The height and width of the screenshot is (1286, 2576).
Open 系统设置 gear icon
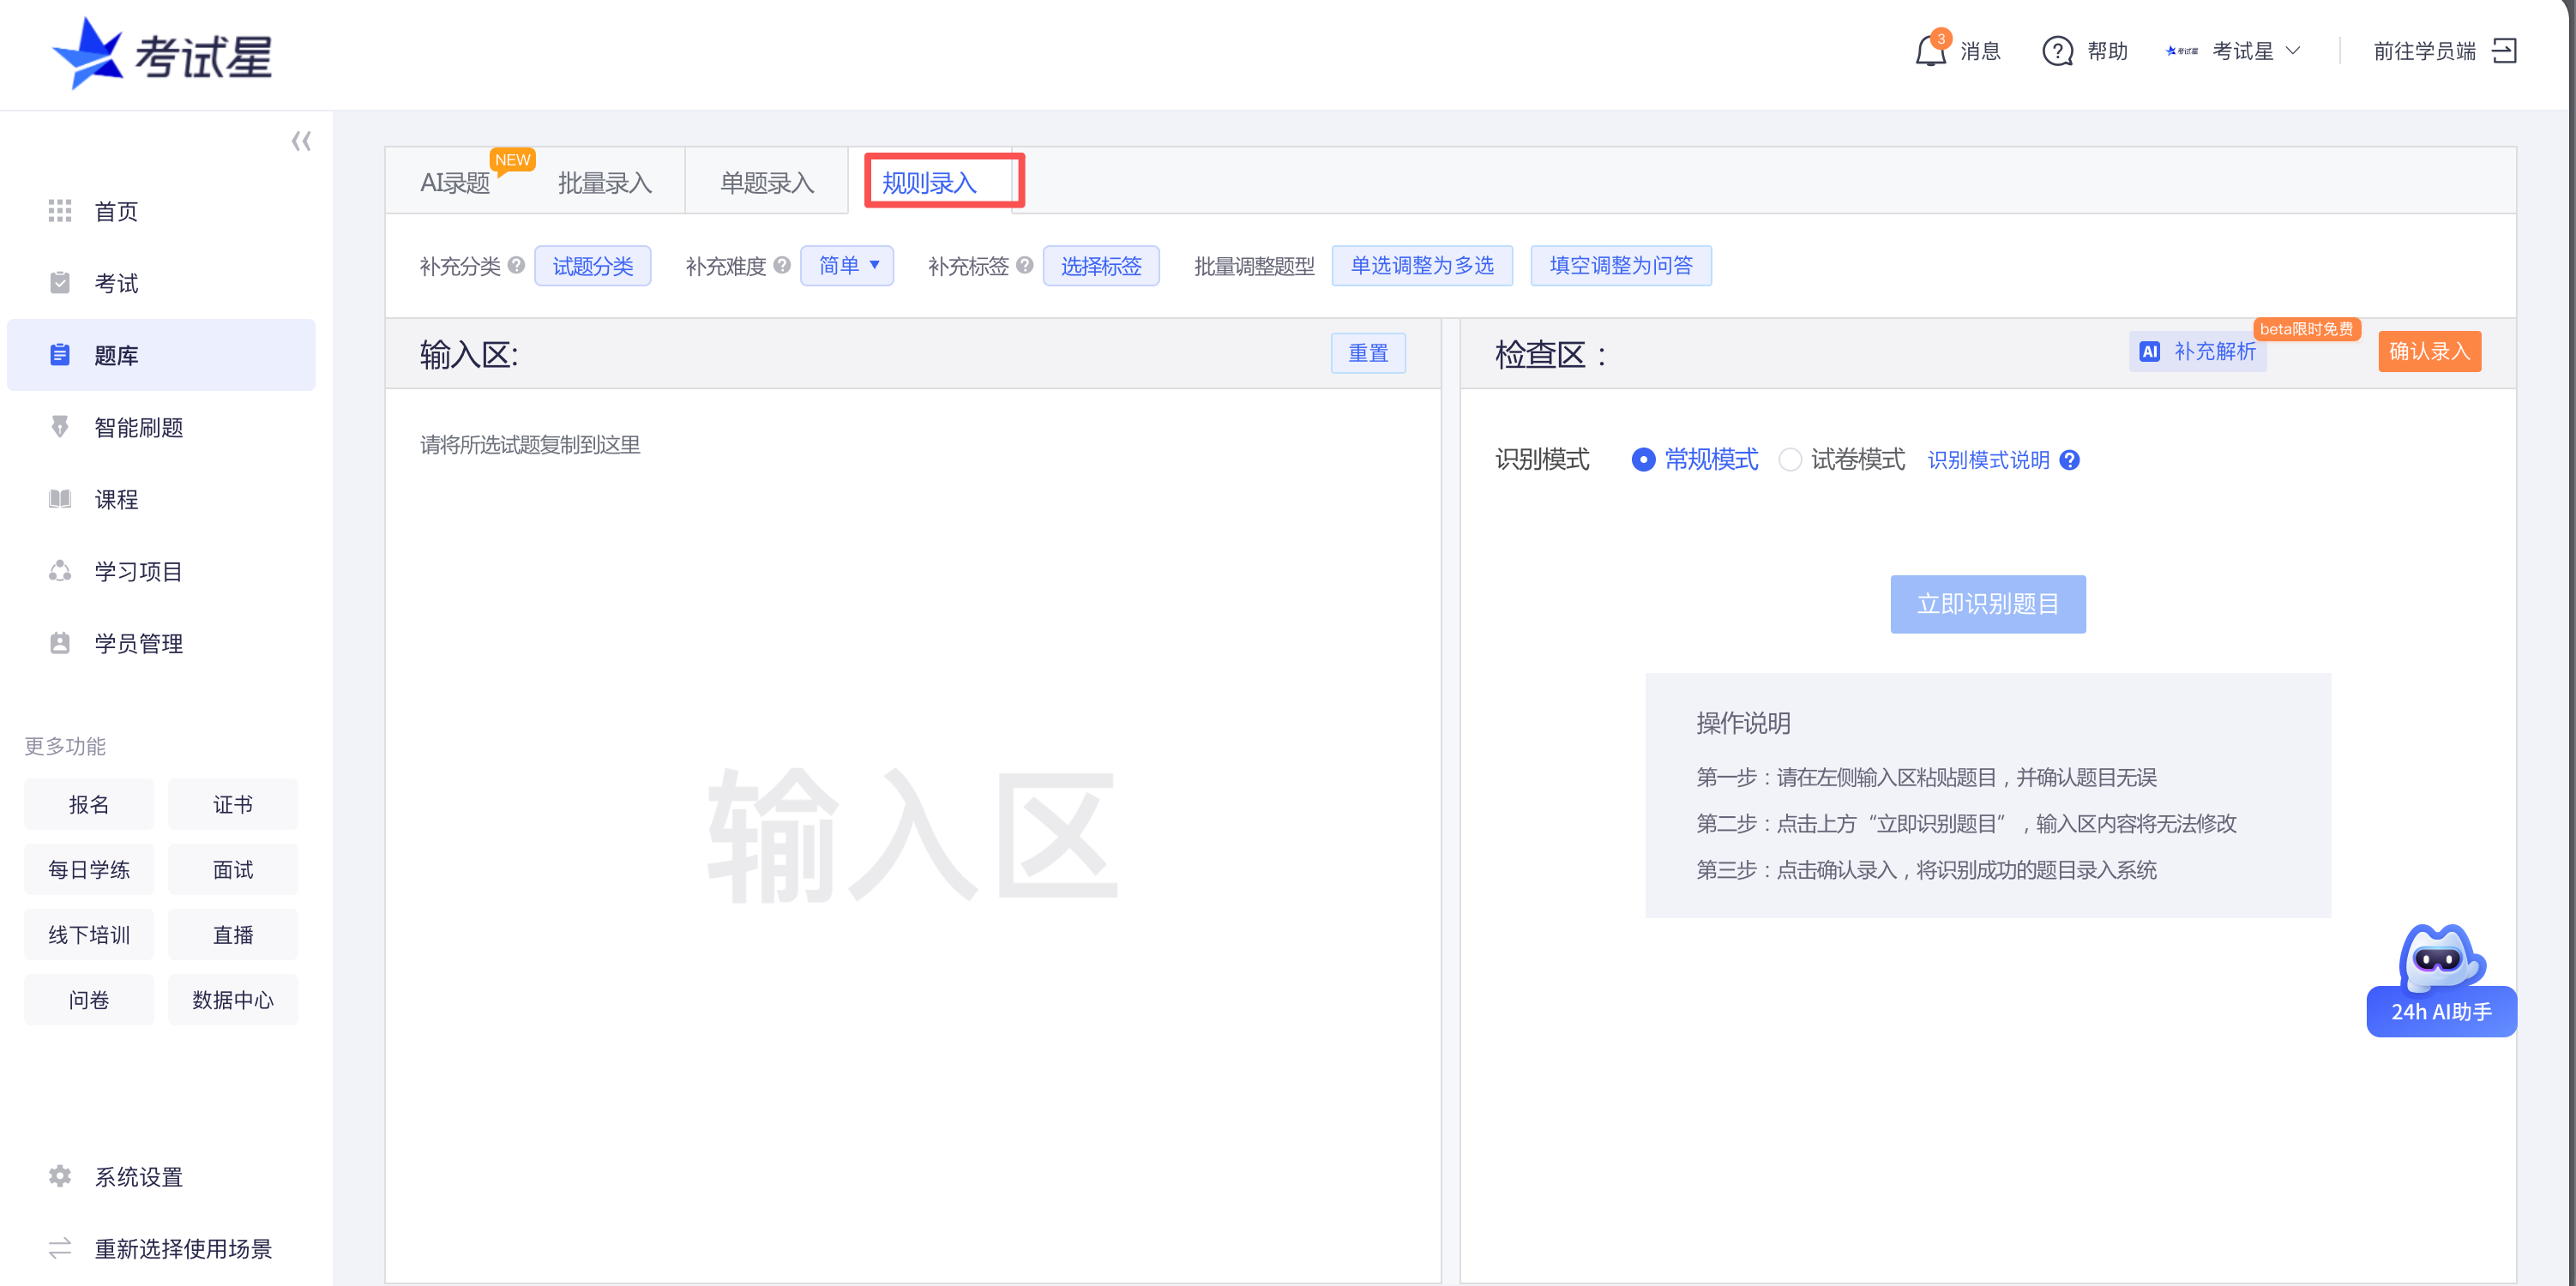pos(60,1176)
